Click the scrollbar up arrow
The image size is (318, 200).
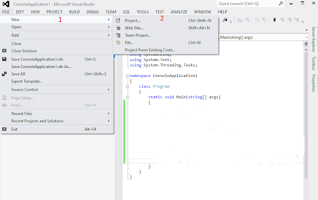[306, 50]
